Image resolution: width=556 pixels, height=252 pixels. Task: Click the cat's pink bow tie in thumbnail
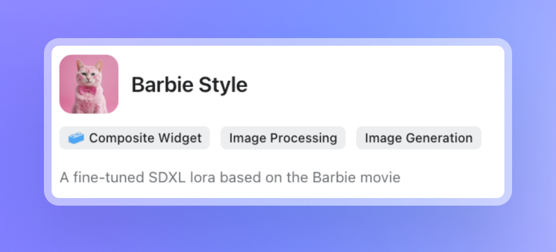87,91
